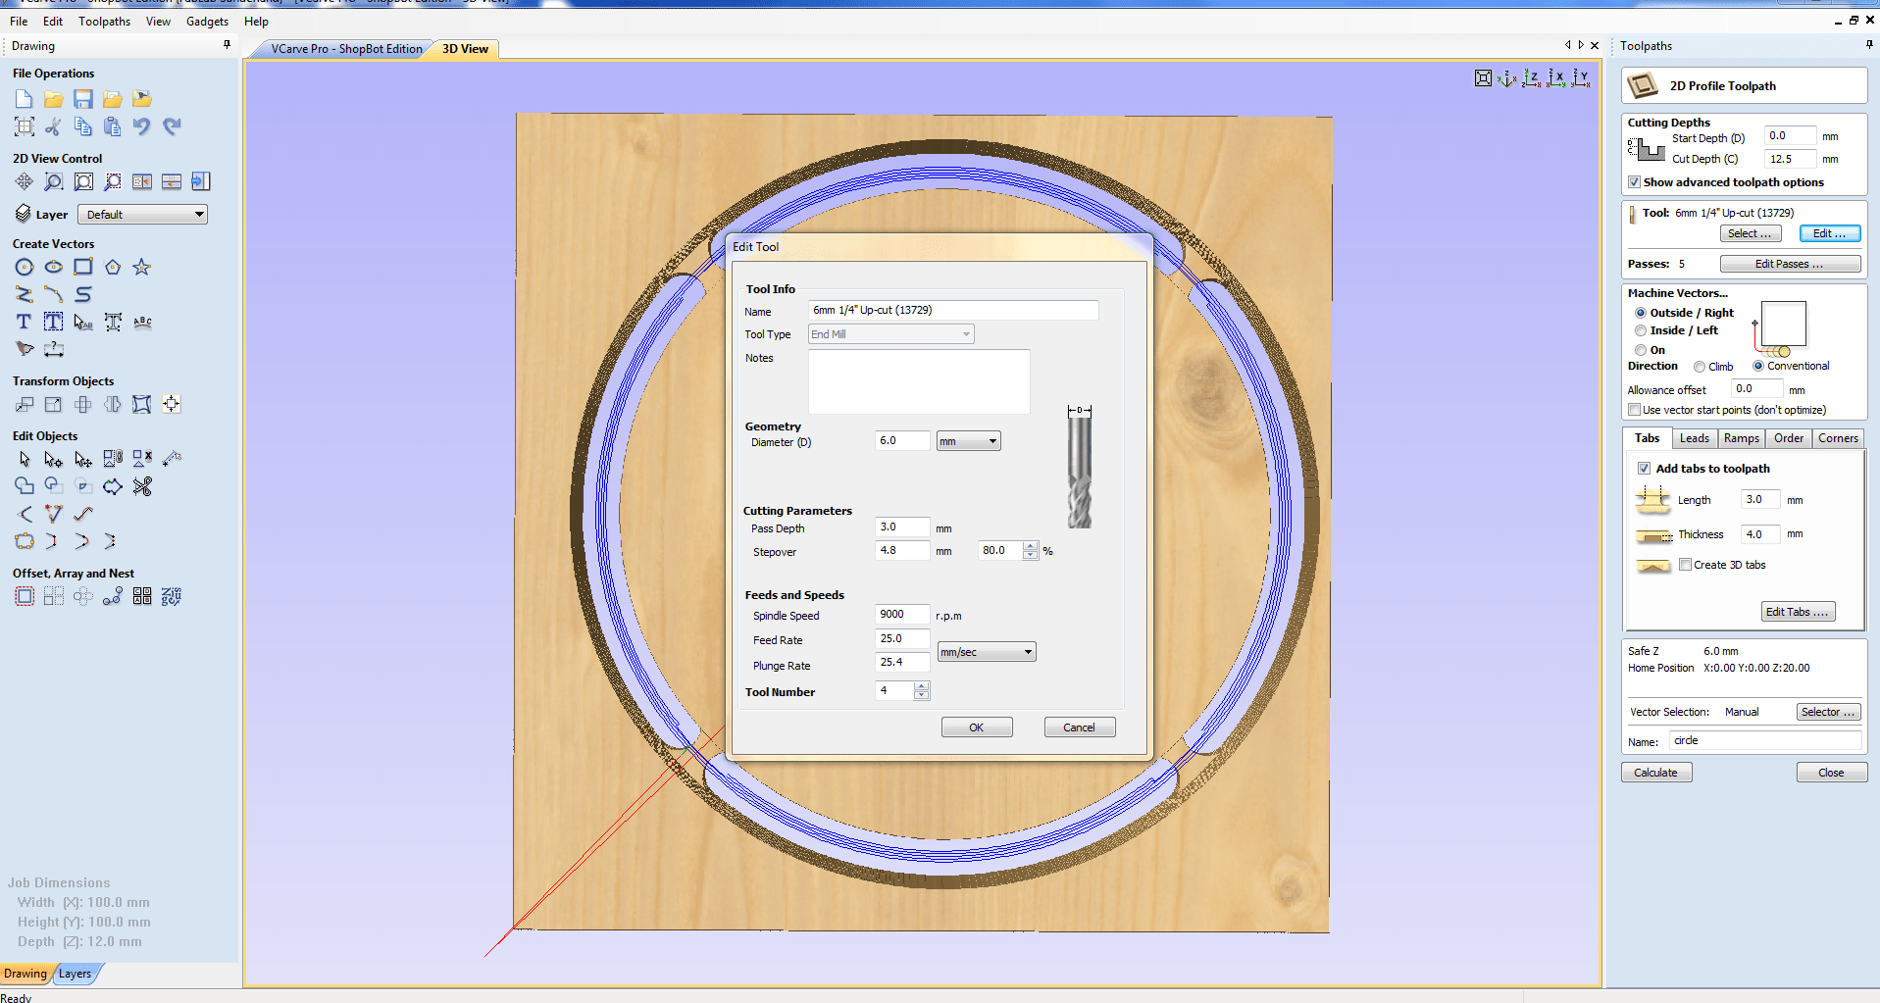1880x1003 pixels.
Task: Choose the Pan view tool
Action: [24, 181]
